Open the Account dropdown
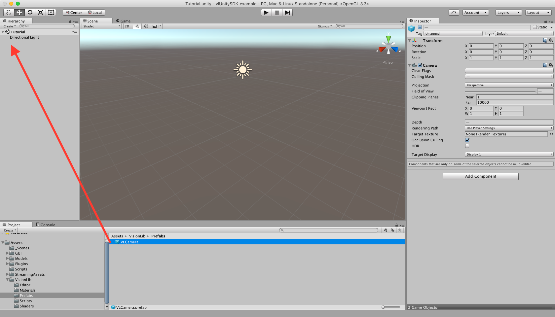555x317 pixels. (x=475, y=13)
